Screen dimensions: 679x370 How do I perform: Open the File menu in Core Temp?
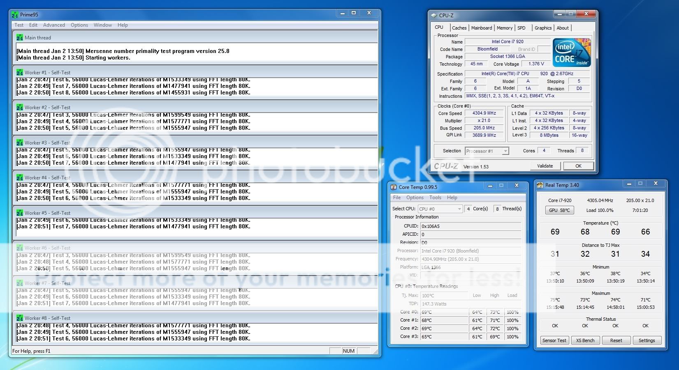397,198
